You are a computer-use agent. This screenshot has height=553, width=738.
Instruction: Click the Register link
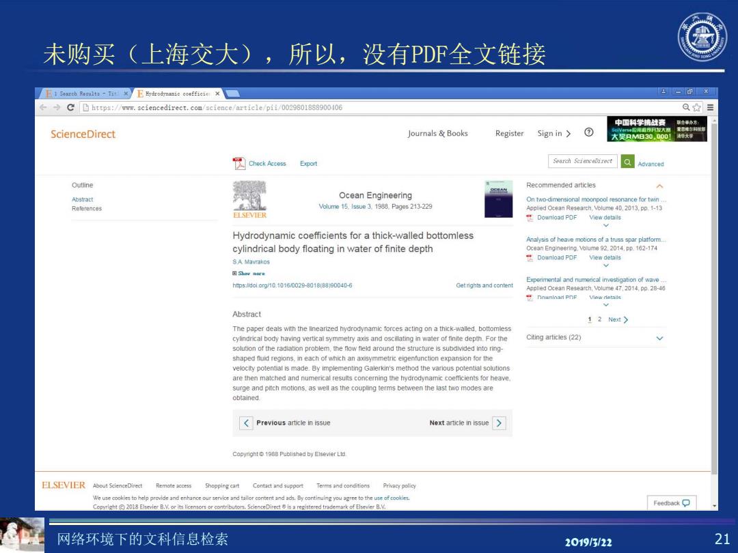point(509,134)
